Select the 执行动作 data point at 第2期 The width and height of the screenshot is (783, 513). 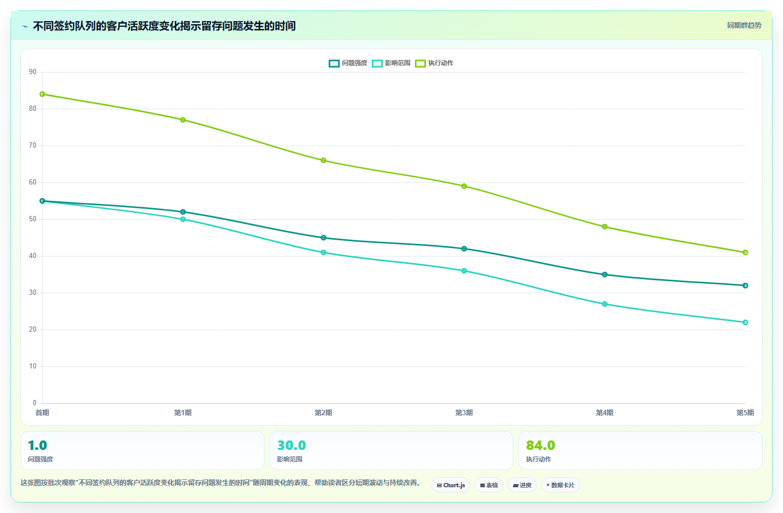pyautogui.click(x=323, y=160)
